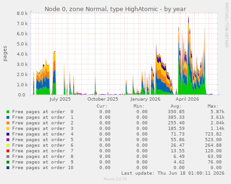Screen dimensions: 231x184
Task: Click the gray order 8 legend swatch
Action: pyautogui.click(x=8, y=157)
